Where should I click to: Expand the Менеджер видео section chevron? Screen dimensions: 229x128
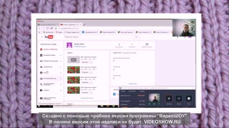pos(61,55)
